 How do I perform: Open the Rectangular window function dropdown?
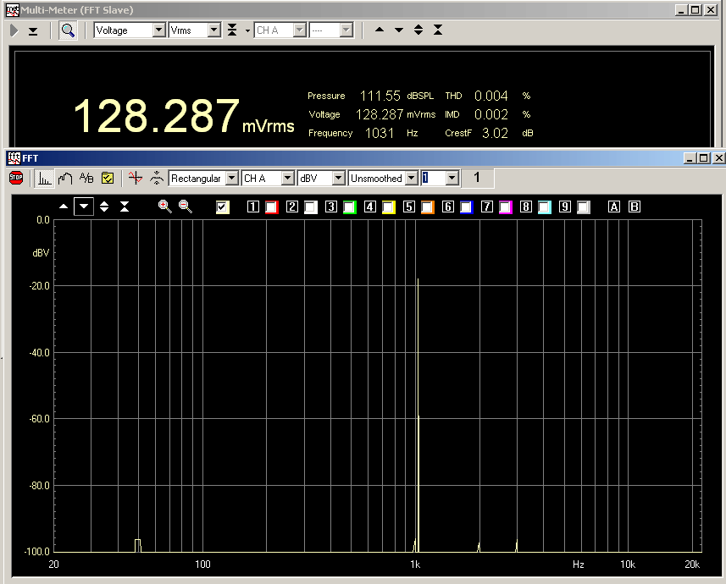tap(231, 179)
